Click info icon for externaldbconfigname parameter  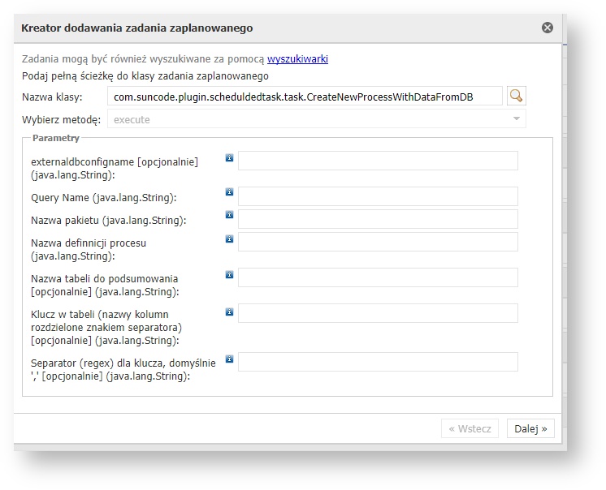pos(229,158)
